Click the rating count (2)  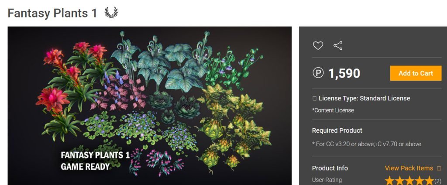point(438,182)
